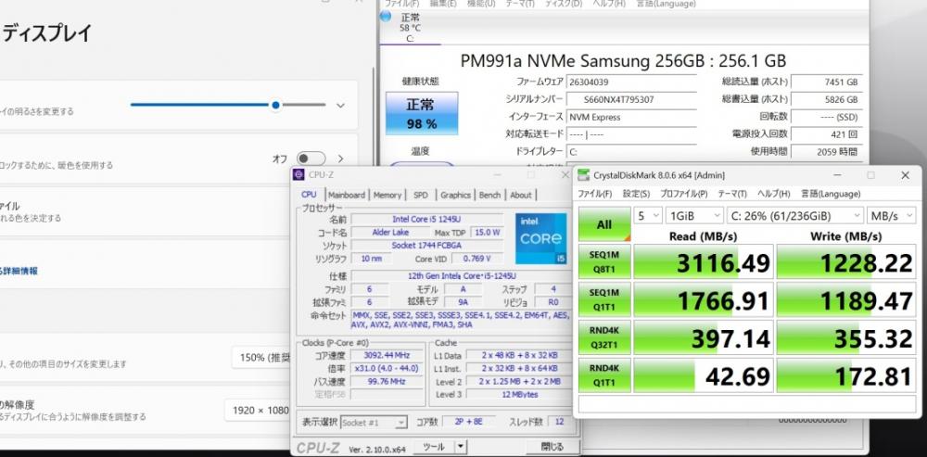Click the RND4K Q1T1 read result 42.69
The image size is (927, 457).
(x=703, y=374)
